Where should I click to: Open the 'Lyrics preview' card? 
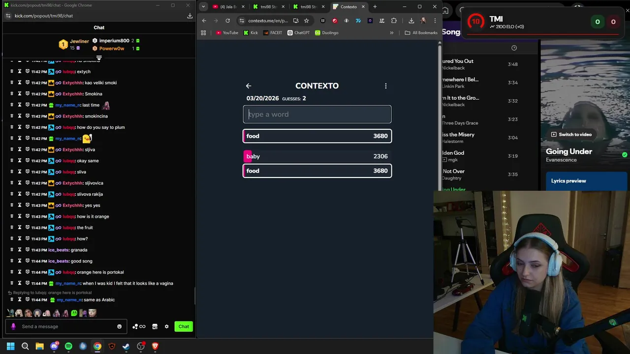coord(587,181)
